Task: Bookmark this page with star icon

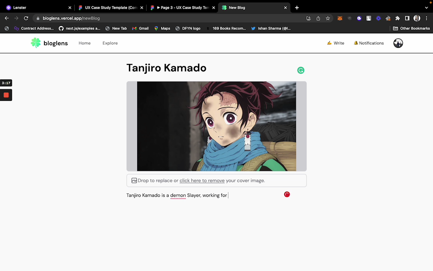Action: pos(328,18)
